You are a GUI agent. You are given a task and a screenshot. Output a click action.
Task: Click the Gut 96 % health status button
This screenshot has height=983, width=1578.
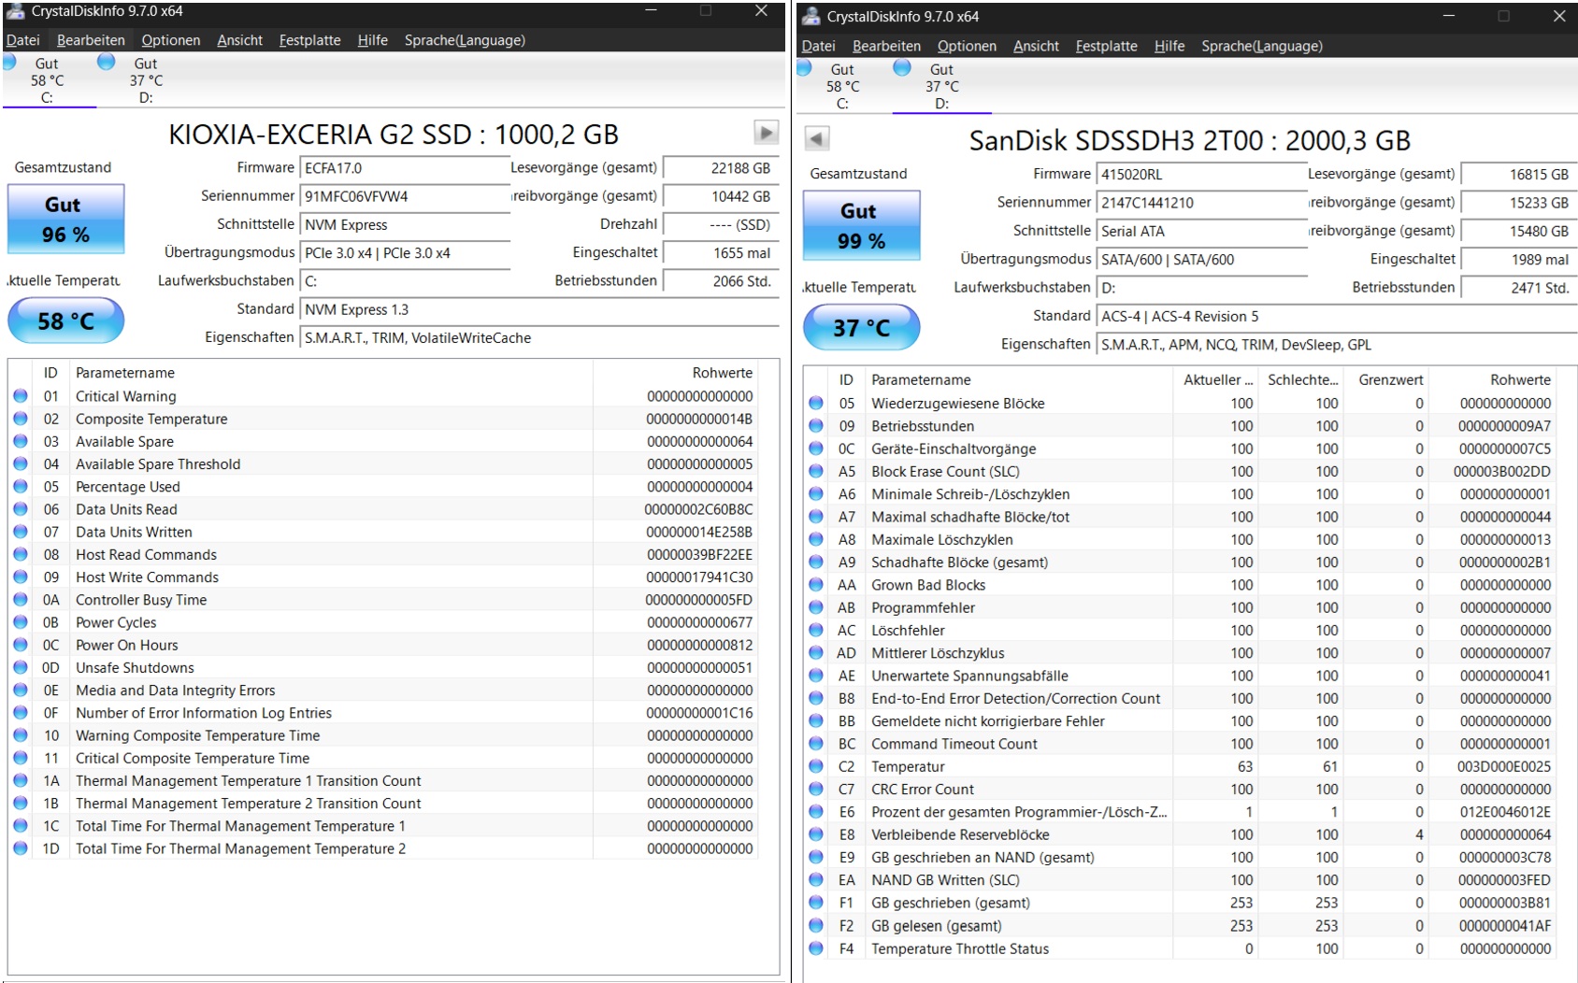65,219
